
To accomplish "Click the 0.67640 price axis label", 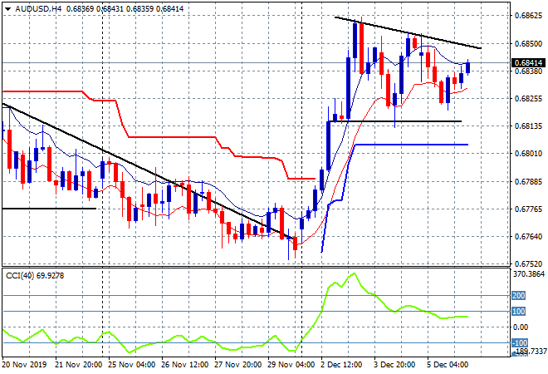I will pos(528,237).
